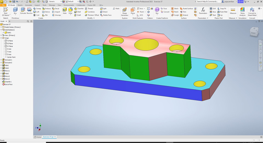Add a new browser panel tab
This screenshot has height=143, width=263.
pos(10,21)
